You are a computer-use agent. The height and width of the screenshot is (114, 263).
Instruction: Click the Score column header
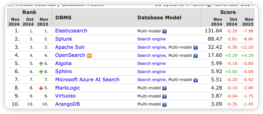click(228, 12)
